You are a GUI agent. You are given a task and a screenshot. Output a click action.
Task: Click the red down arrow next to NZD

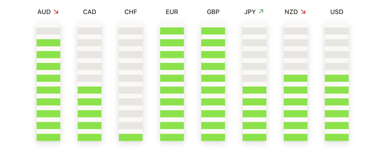click(x=303, y=12)
